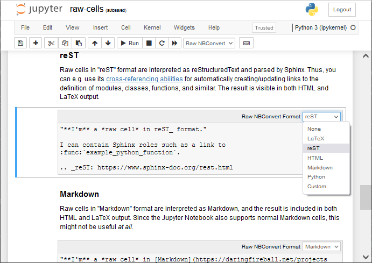Follow the cross-referencing abilities link
Image resolution: width=372 pixels, height=263 pixels.
144,79
